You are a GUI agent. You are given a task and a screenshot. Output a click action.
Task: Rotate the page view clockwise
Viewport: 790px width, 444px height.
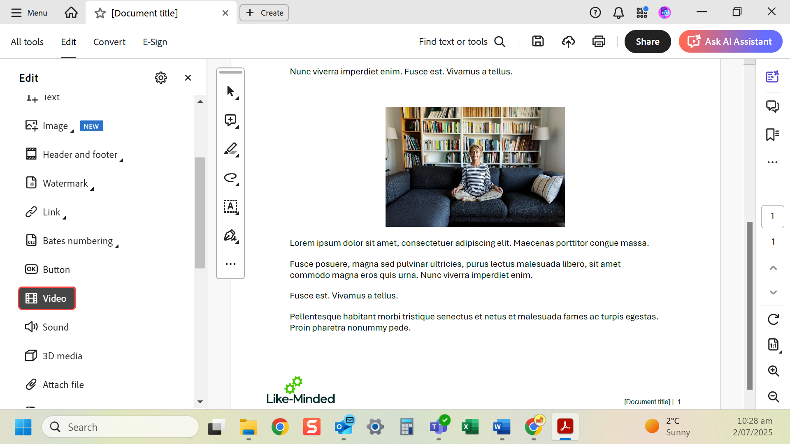pyautogui.click(x=773, y=319)
